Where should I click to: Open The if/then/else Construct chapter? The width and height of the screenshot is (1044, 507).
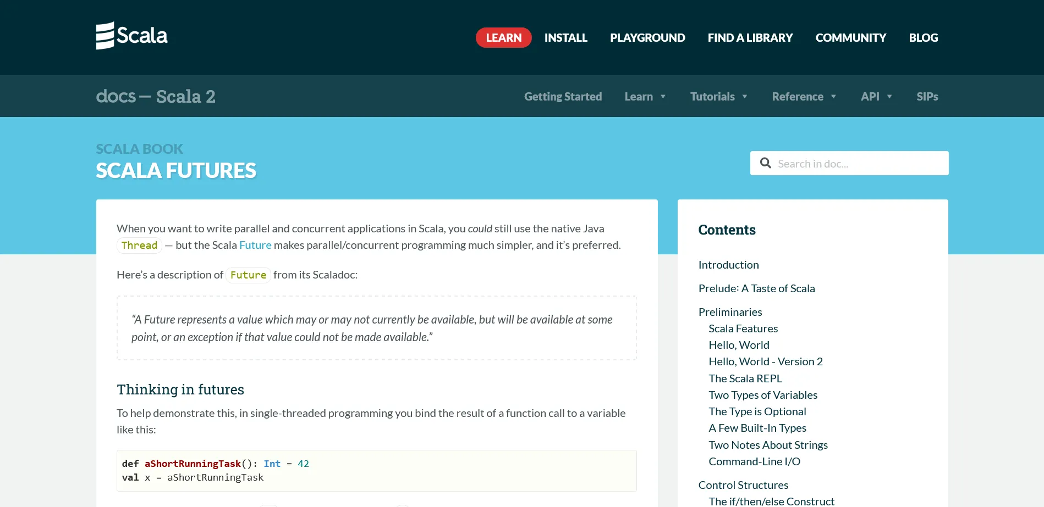coord(771,501)
